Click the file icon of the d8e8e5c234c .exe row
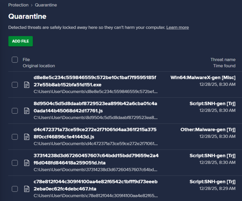This screenshot has width=242, height=201. point(27,85)
